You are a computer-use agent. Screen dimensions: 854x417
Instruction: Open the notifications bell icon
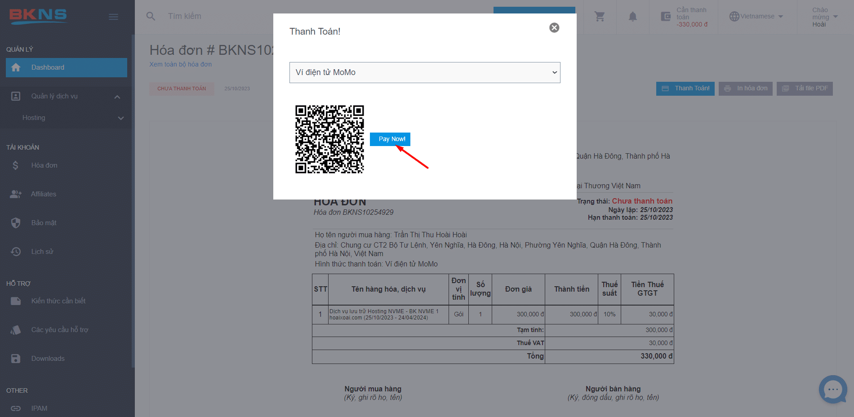(632, 17)
